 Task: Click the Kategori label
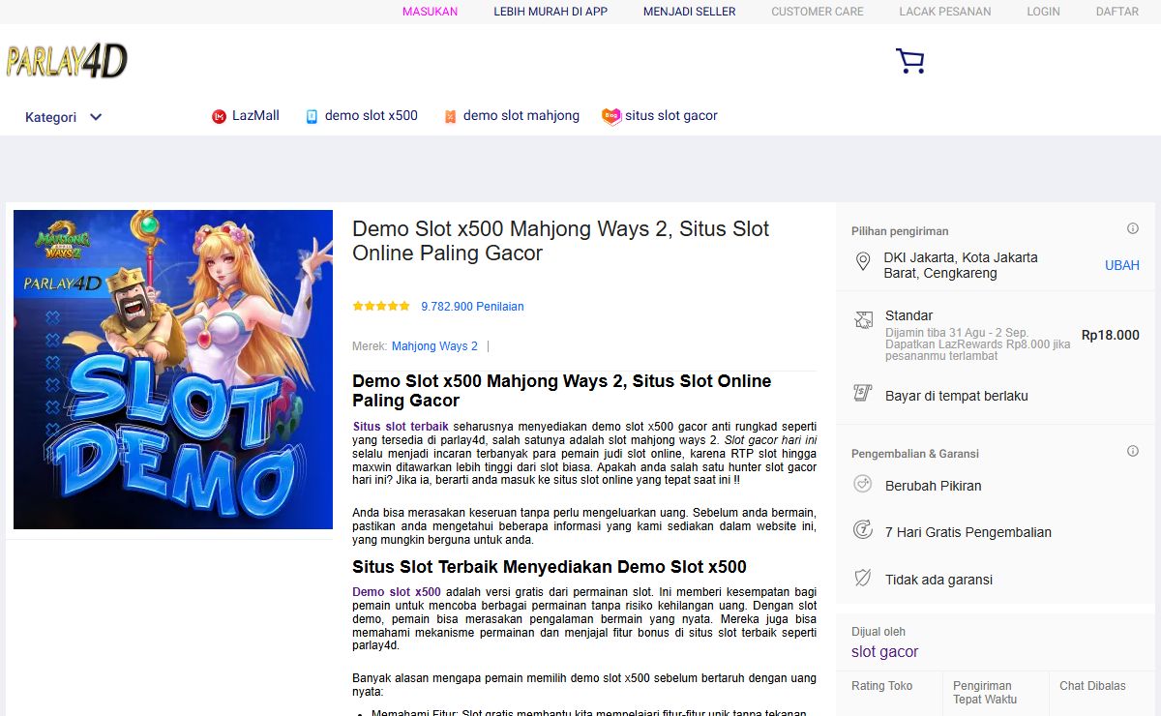tap(50, 117)
